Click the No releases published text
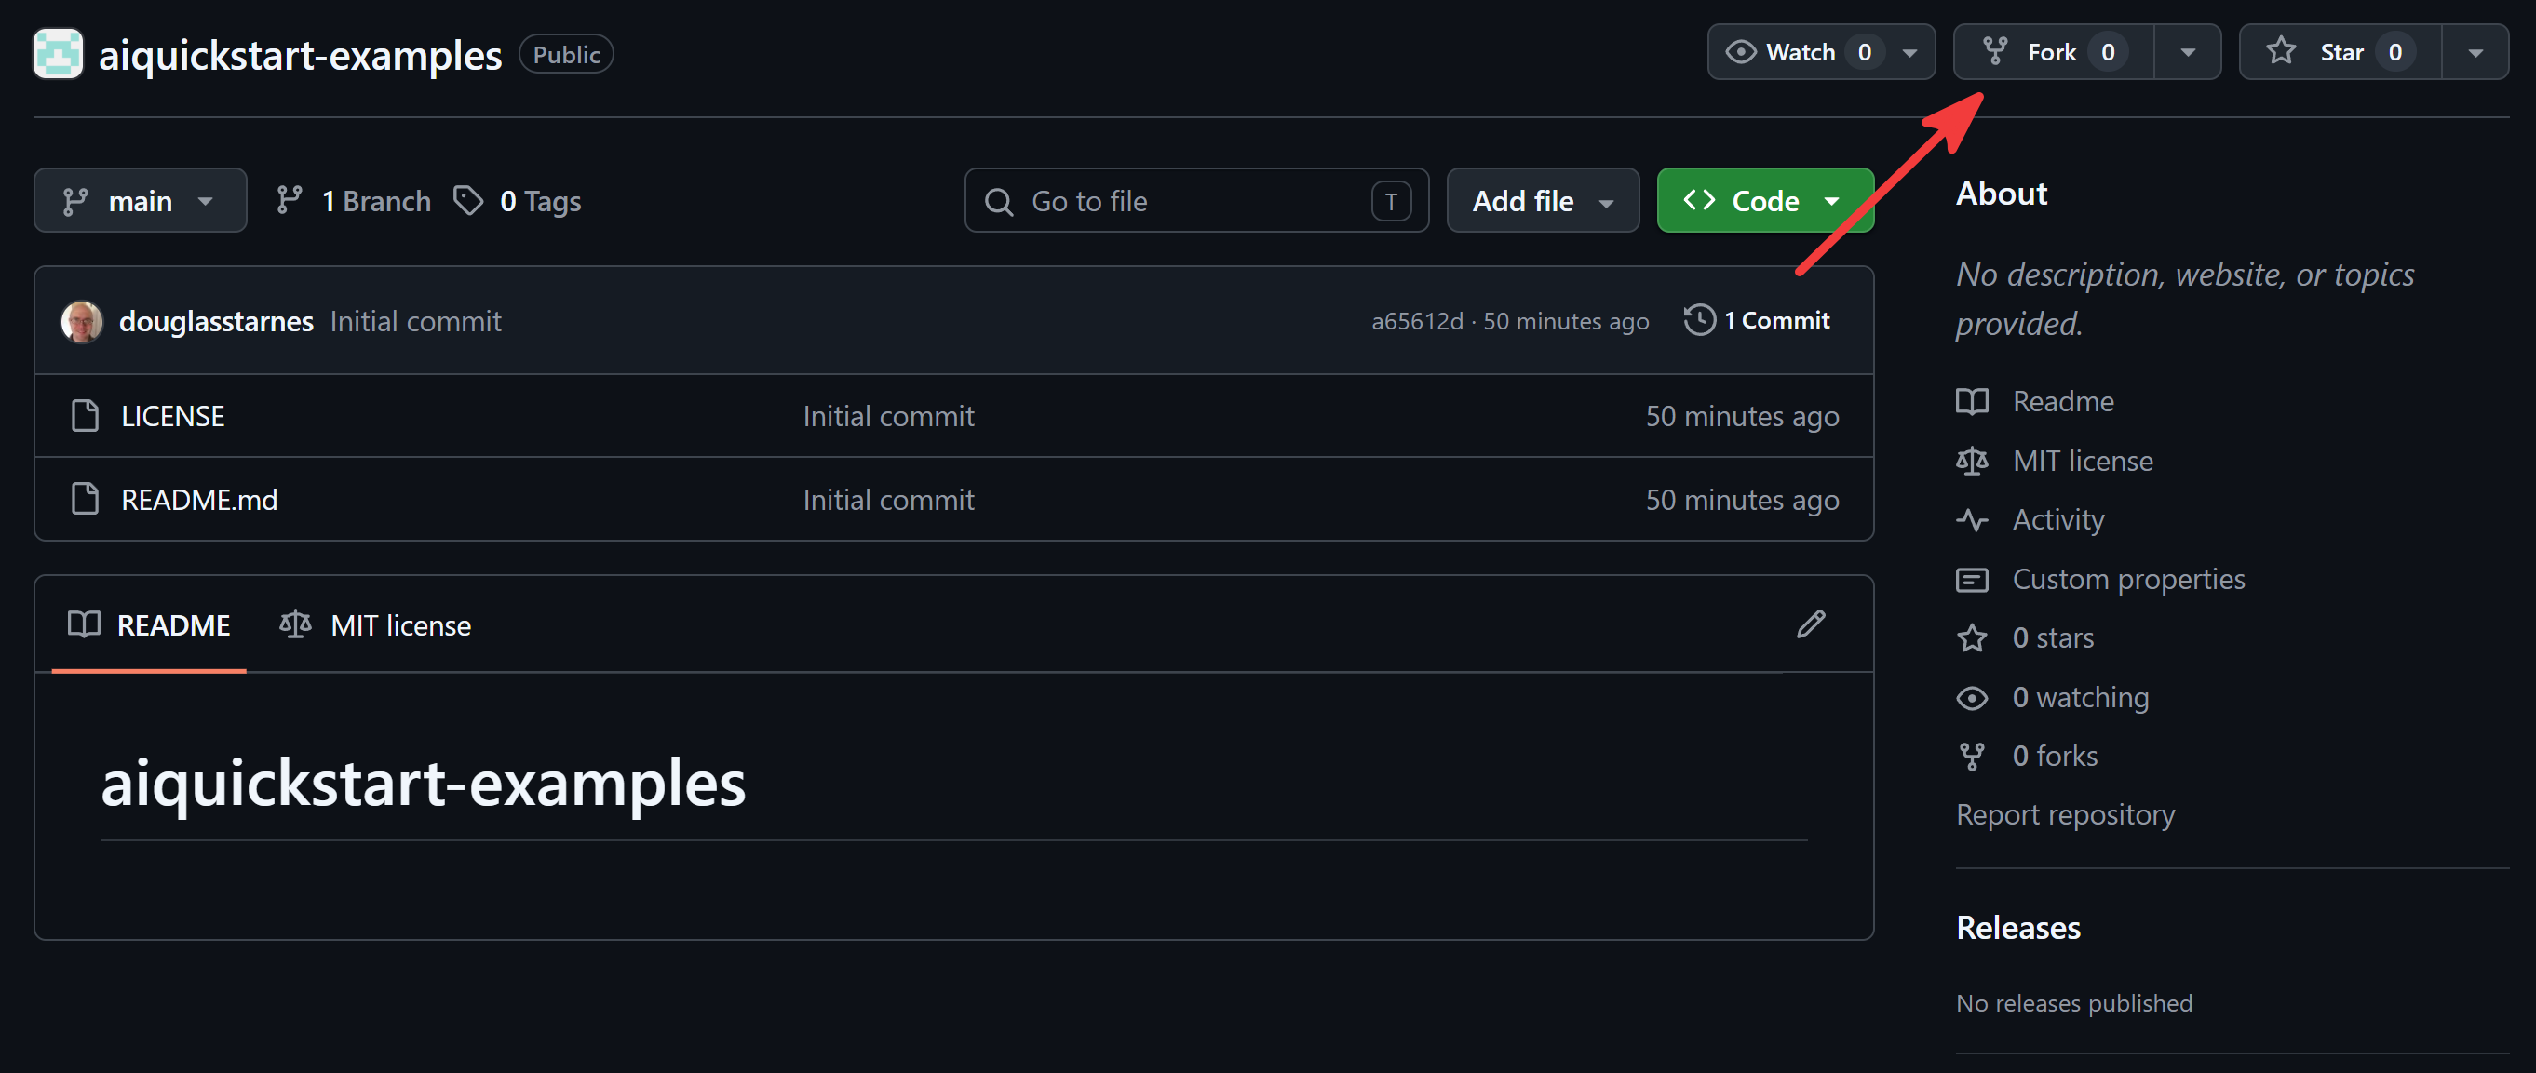Viewport: 2536px width, 1073px height. tap(2074, 1003)
